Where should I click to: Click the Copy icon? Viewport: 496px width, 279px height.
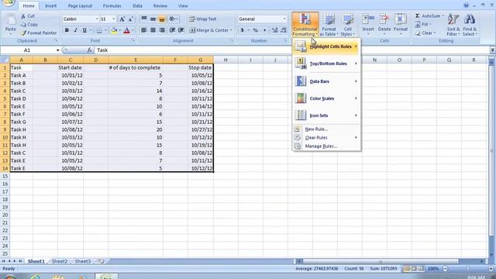tap(24, 24)
